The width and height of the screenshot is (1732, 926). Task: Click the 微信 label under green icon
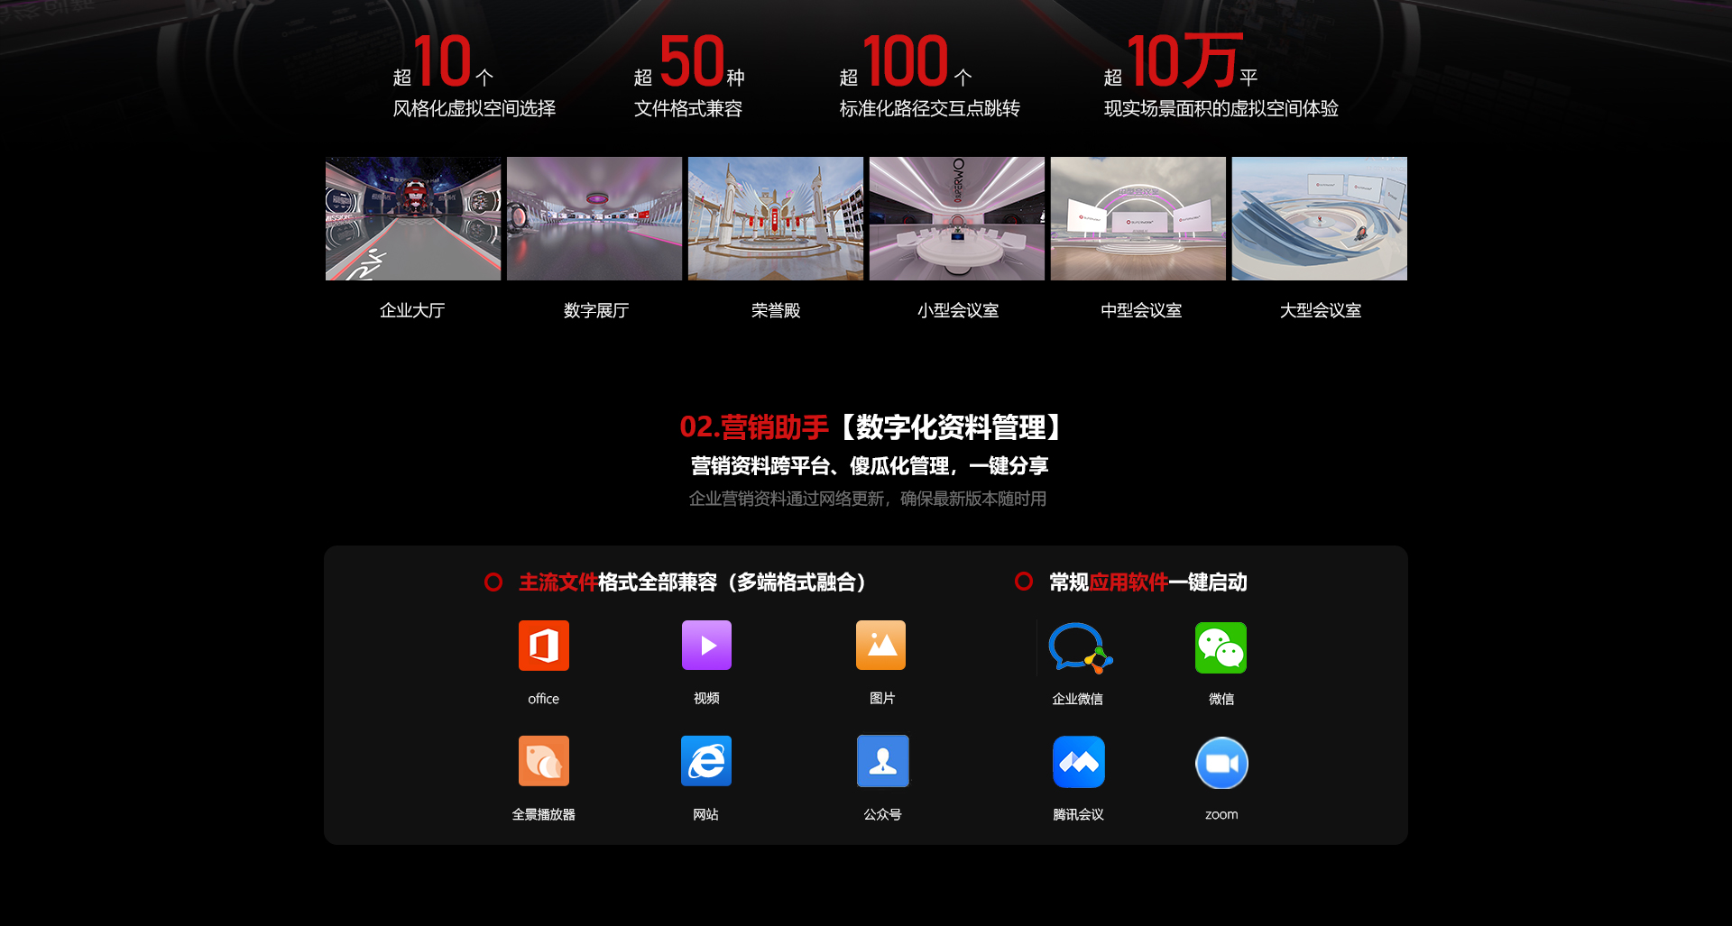coord(1221,699)
